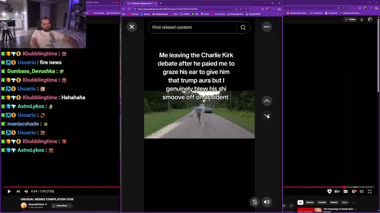The width and height of the screenshot is (380, 213).
Task: Open the StreamElements bookmark in TikTok window
Action: click(235, 14)
